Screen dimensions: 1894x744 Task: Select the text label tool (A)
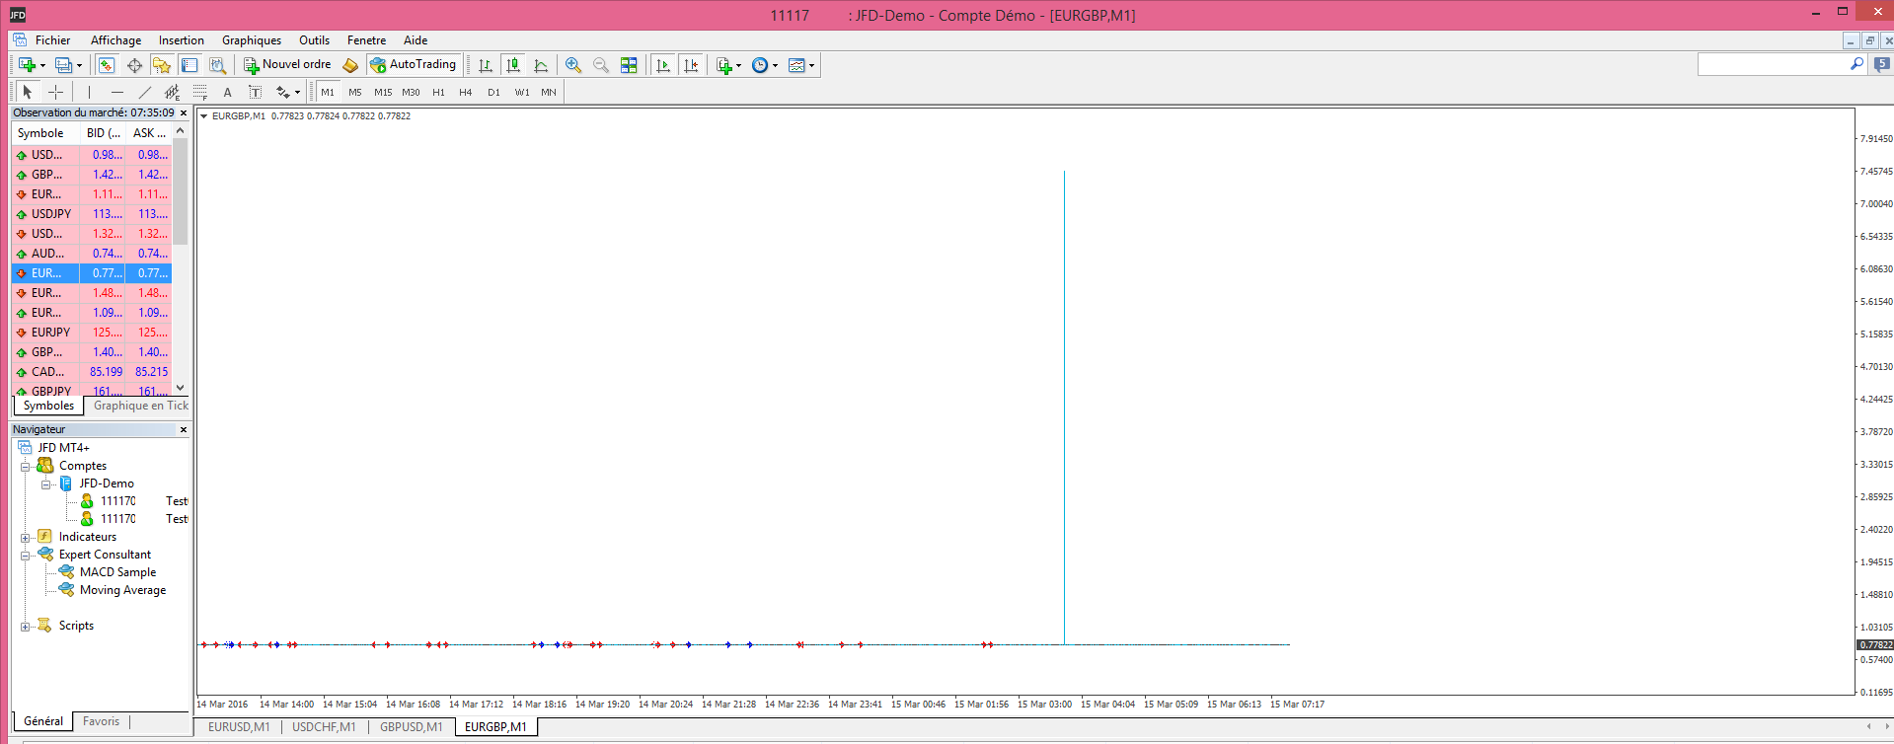point(227,92)
